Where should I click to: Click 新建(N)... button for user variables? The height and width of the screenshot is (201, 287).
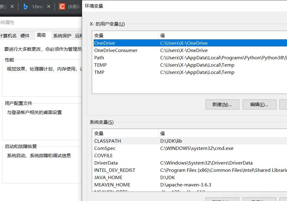click(222, 105)
